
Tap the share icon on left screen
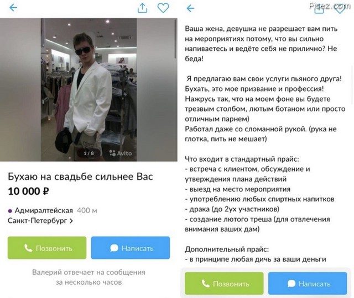[x=143, y=8]
